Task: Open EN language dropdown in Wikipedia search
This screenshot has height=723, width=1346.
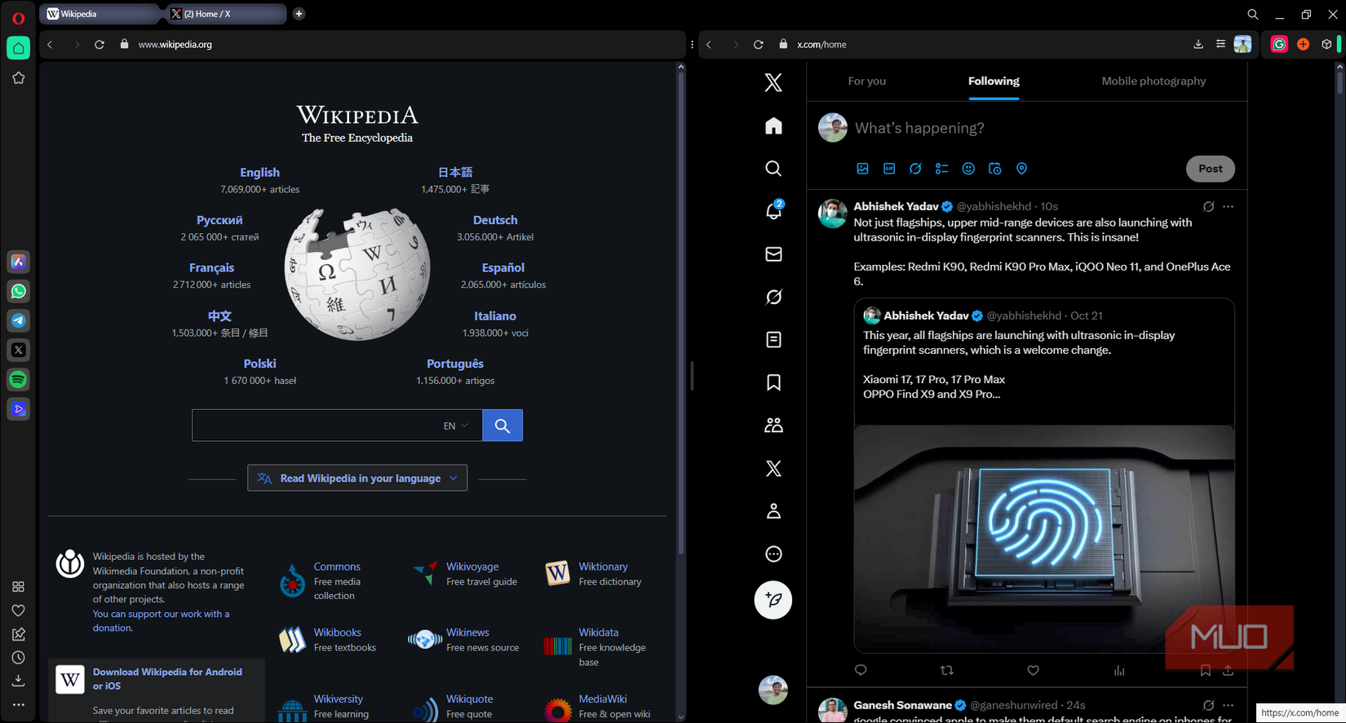Action: (456, 425)
